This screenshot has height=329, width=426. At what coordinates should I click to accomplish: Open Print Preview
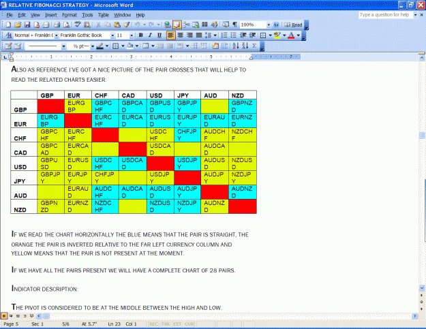(x=66, y=25)
